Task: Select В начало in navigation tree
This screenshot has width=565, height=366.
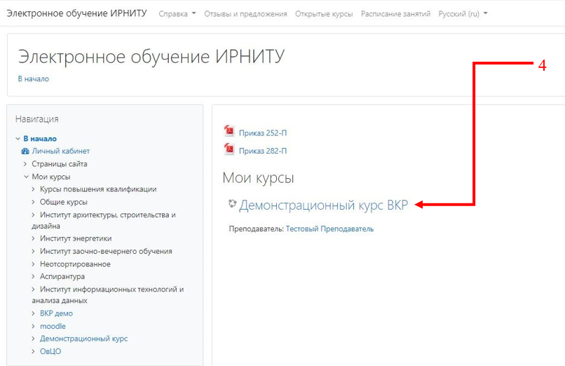Action: tap(40, 139)
